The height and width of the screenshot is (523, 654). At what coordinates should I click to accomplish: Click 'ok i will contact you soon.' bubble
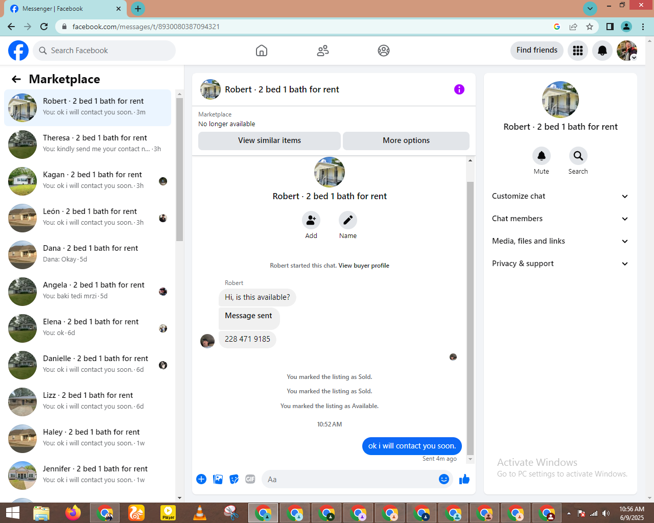[412, 446]
